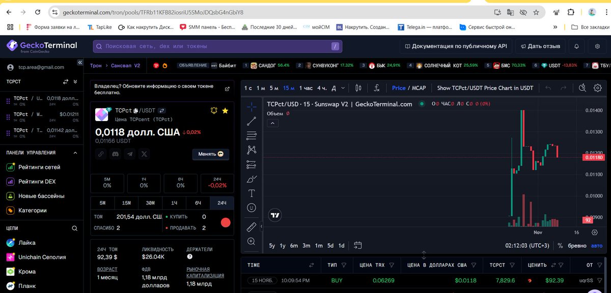Click the swap arrows next to TCPCT
Viewport: 611px width, 293px height.
[65, 81]
